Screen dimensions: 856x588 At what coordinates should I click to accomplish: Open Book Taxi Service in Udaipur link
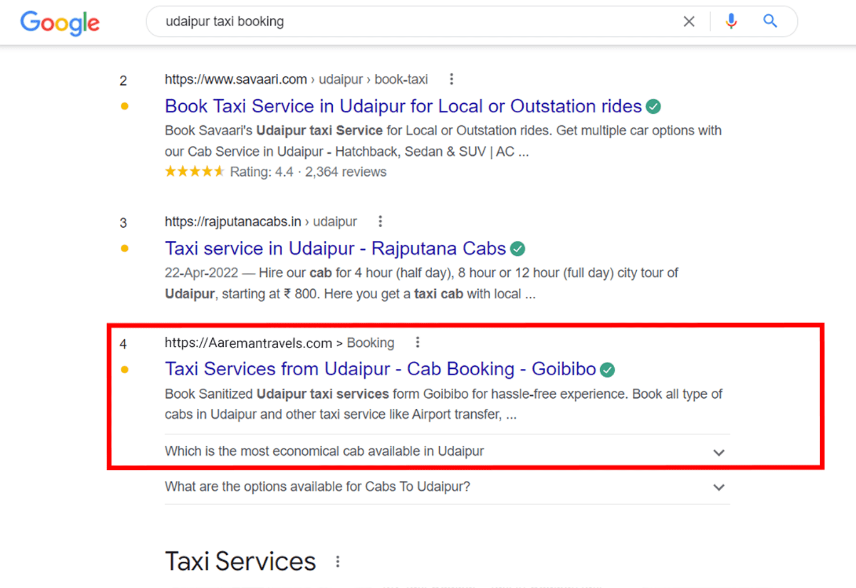tap(403, 106)
